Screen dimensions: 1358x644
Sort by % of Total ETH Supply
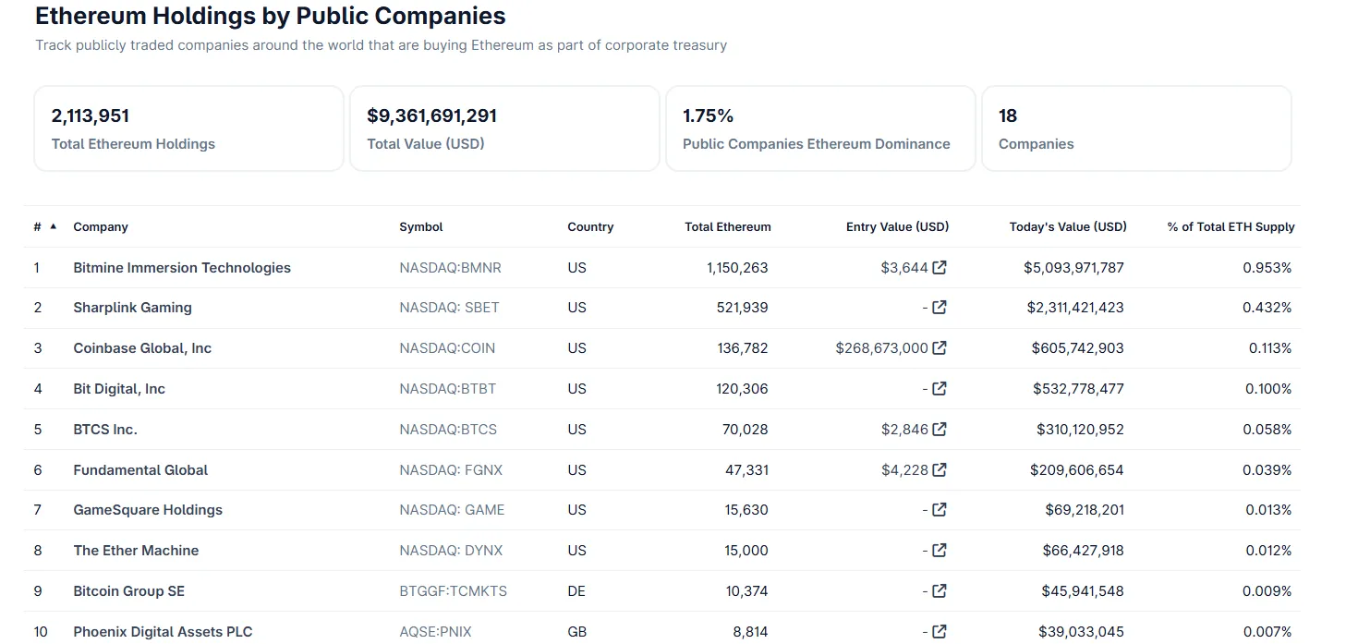tap(1231, 227)
